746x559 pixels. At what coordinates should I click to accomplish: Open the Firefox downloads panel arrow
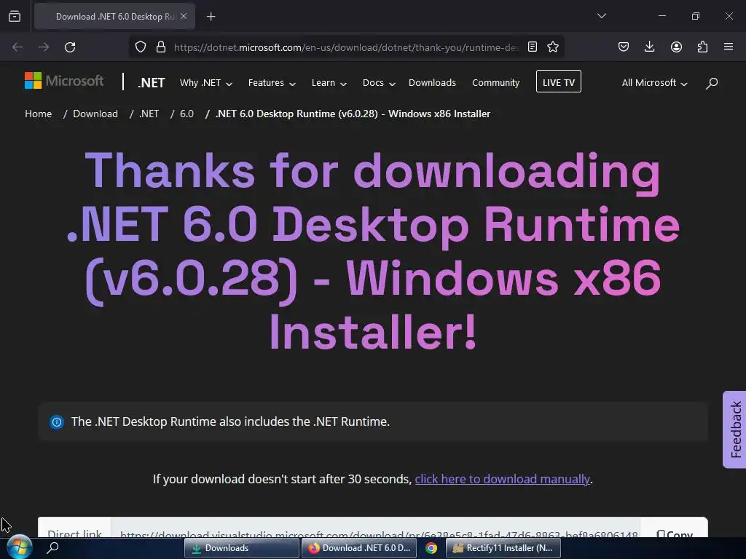pyautogui.click(x=649, y=47)
